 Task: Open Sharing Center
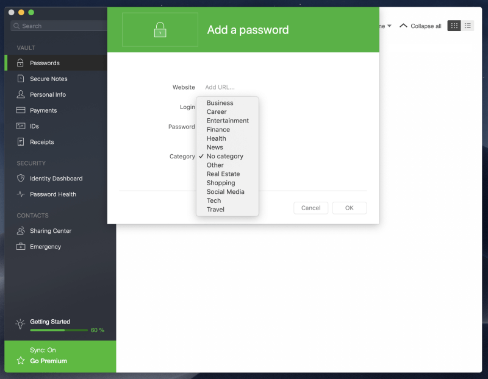(x=51, y=231)
